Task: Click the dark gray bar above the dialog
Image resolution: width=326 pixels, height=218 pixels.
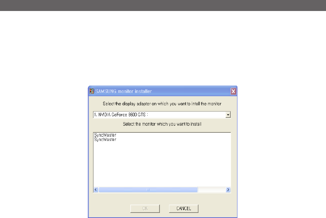Action: tap(163, 5)
